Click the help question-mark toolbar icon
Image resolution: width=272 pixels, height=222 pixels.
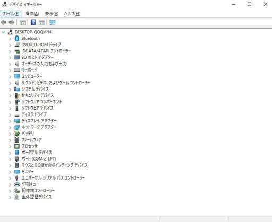[x=33, y=22]
